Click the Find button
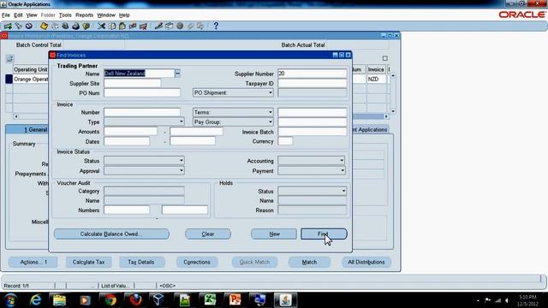548x308 pixels. (324, 234)
